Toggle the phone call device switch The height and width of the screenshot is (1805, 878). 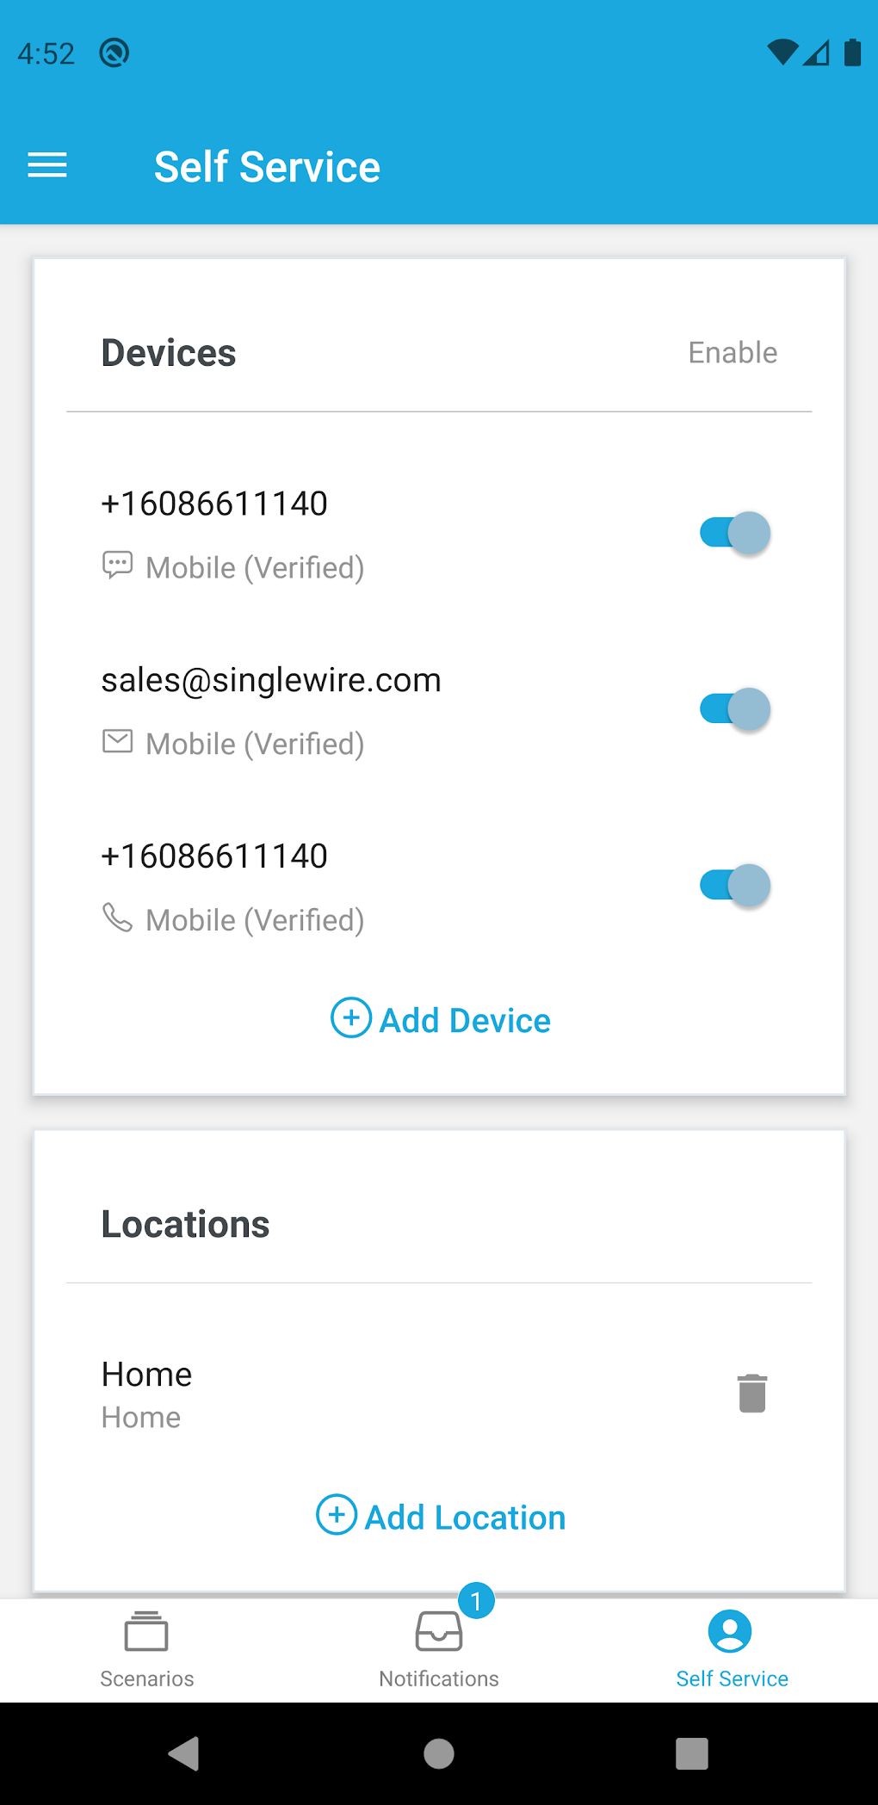tap(734, 885)
